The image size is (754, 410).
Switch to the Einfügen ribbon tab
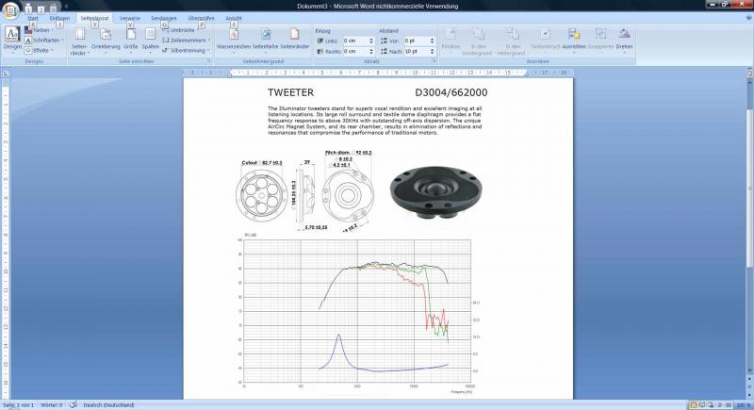[59, 18]
